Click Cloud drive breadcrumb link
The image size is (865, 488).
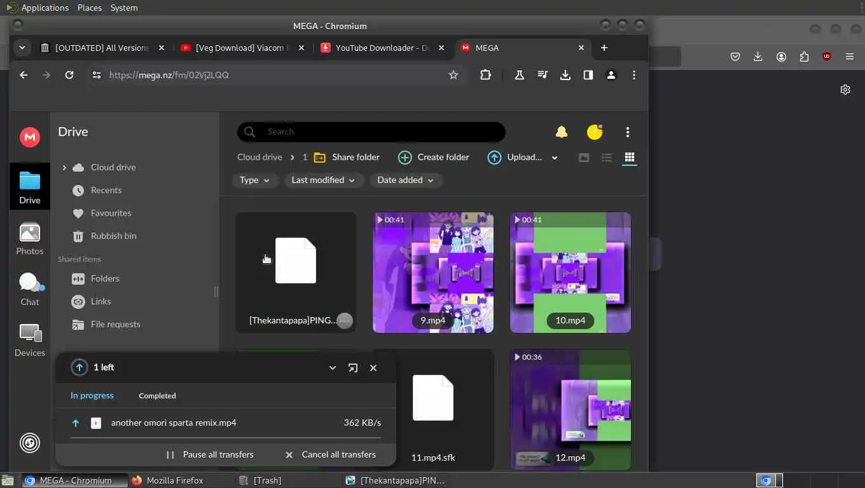pos(259,158)
